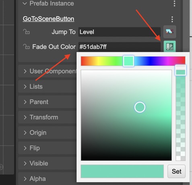The height and width of the screenshot is (185, 192).
Task: Open the scene selector icon beside Jump To
Action: [x=169, y=32]
